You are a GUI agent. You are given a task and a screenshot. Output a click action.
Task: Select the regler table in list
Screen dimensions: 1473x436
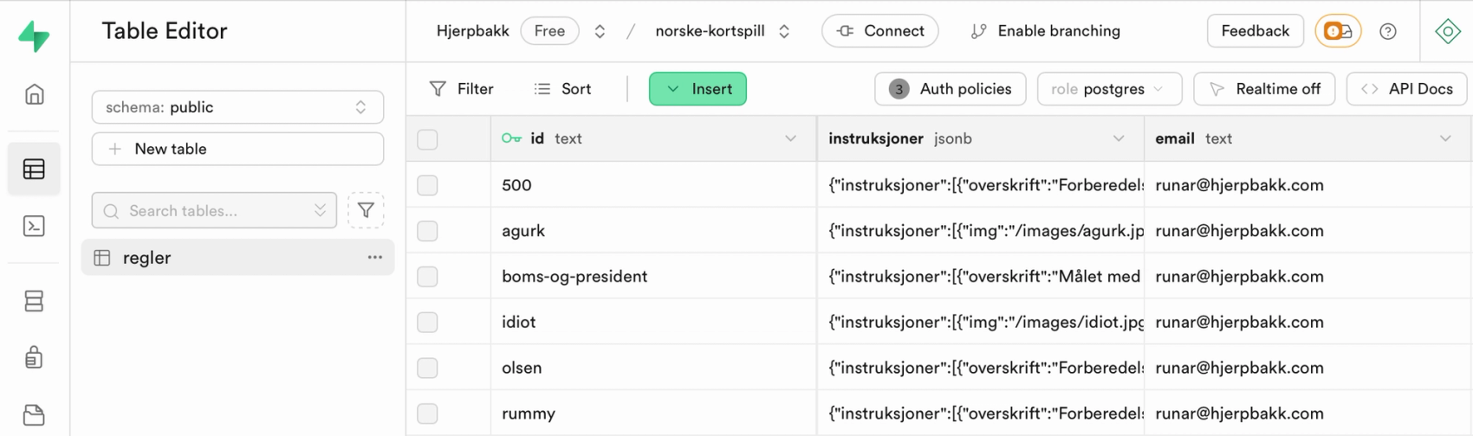[x=147, y=258]
